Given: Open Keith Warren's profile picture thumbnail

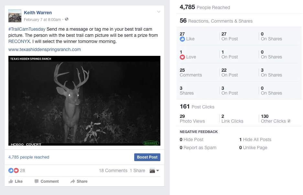Looking at the screenshot, I should tap(15, 16).
